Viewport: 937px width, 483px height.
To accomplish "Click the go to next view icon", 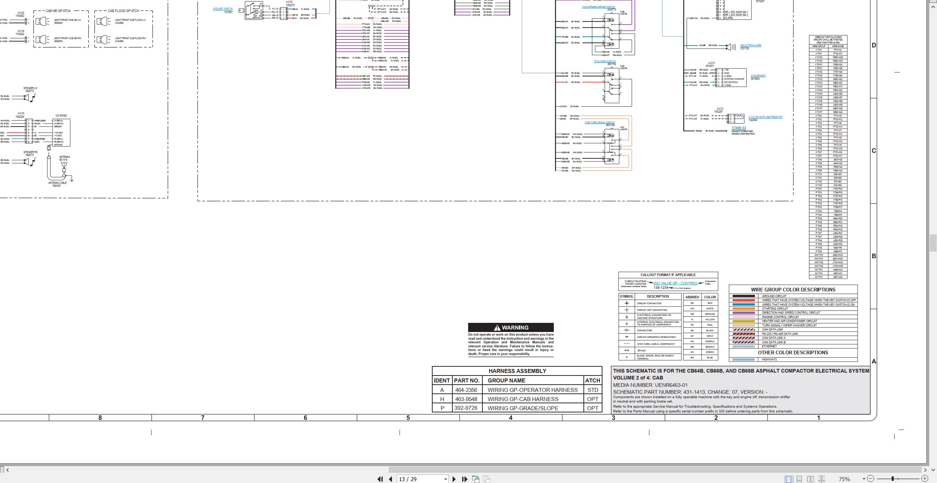I will [x=487, y=479].
